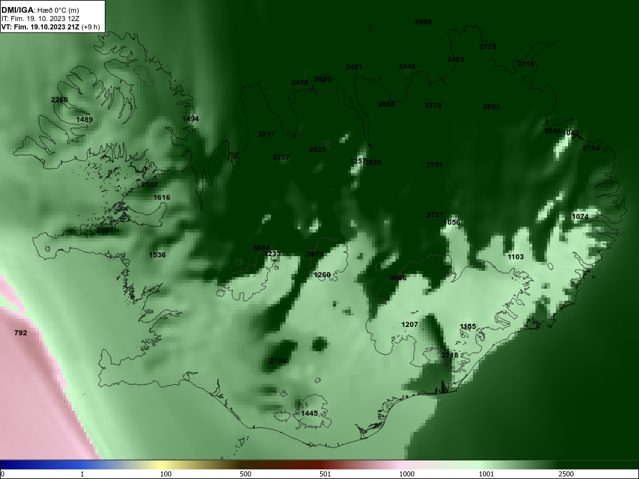639x479 pixels.
Task: Click the 2817 height value
Action: point(266,134)
